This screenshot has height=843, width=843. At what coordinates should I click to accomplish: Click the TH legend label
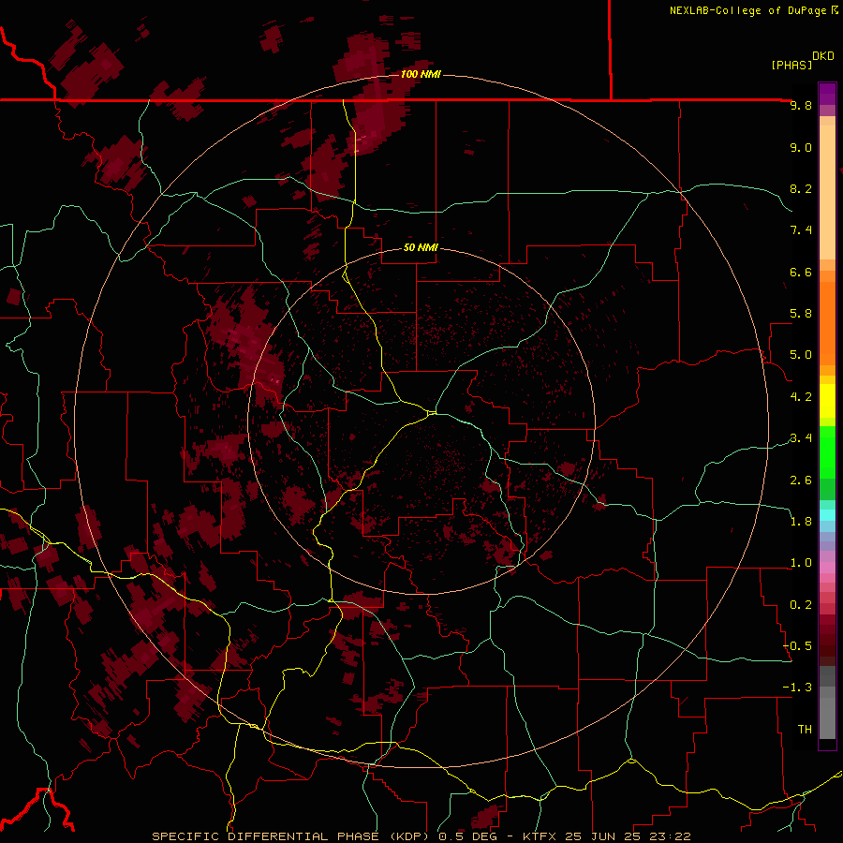point(805,730)
